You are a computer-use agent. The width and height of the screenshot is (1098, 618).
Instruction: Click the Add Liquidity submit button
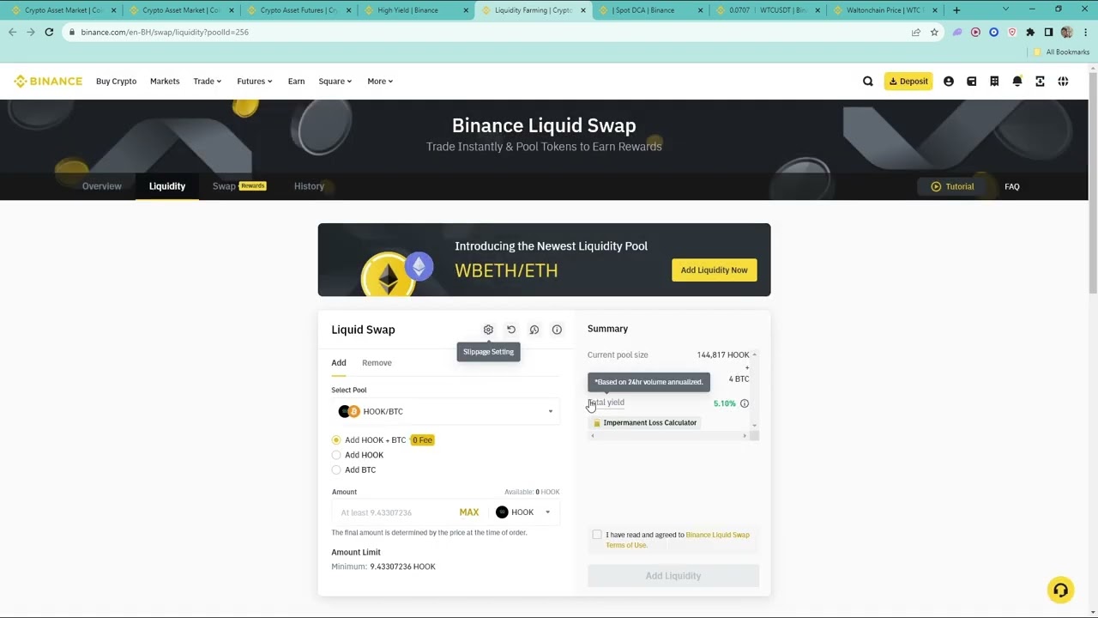pyautogui.click(x=673, y=576)
